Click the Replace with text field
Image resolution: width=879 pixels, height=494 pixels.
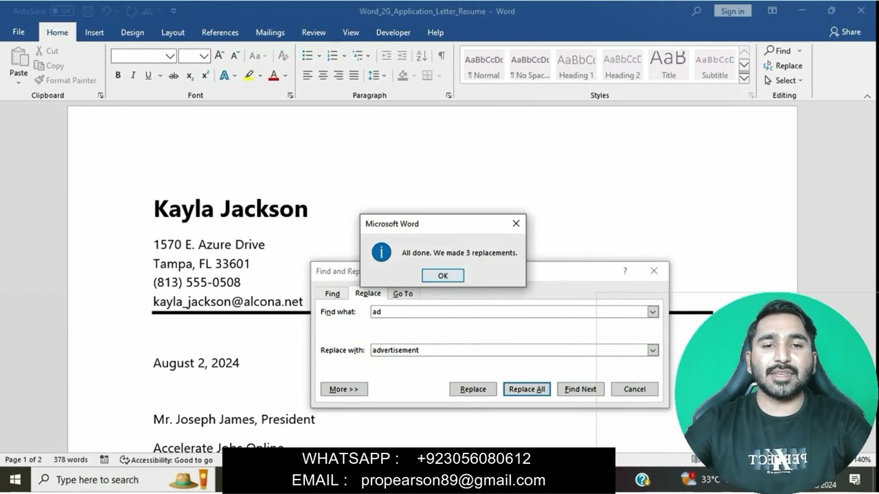tap(509, 350)
